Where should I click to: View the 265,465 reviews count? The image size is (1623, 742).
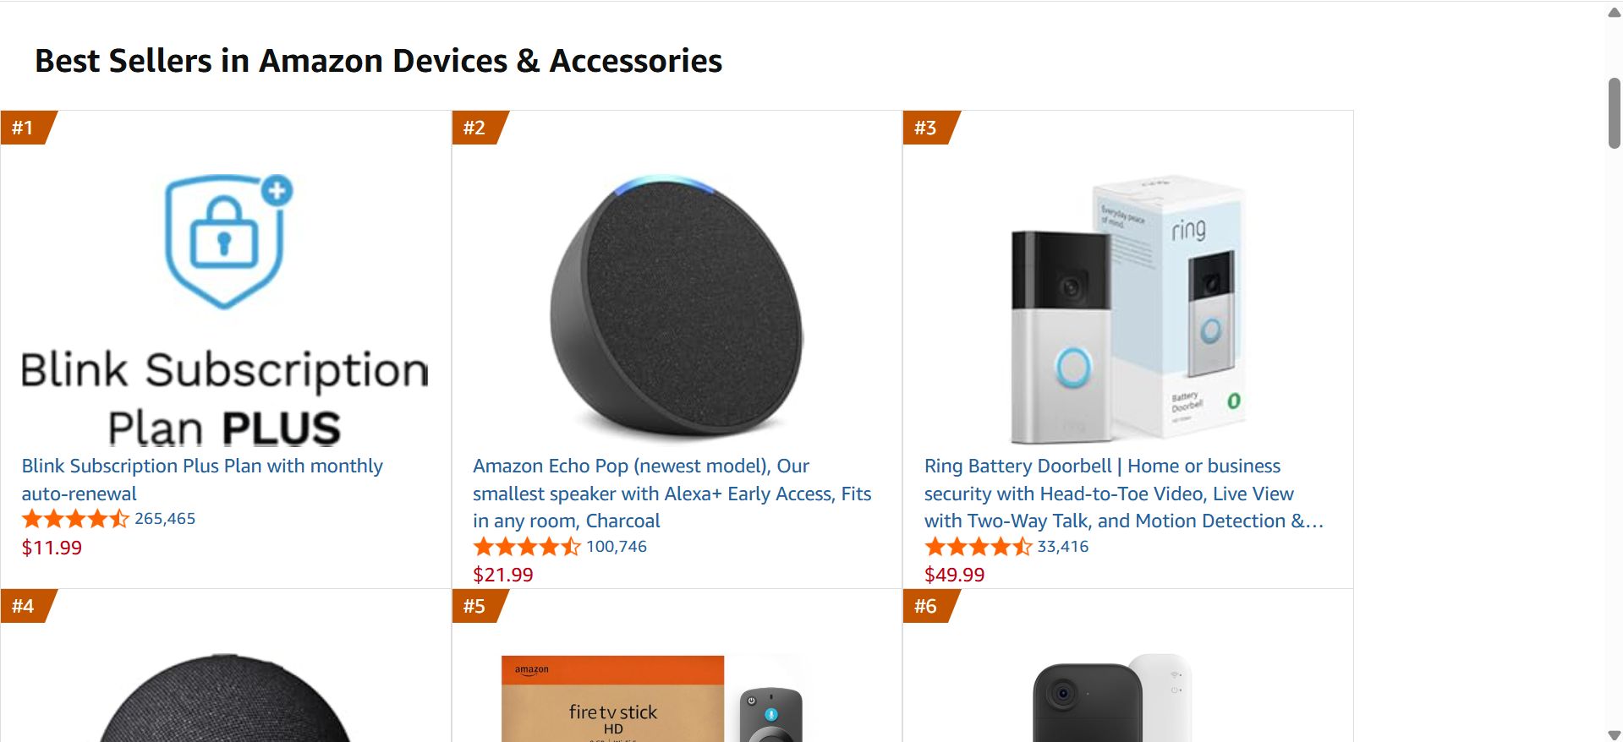(165, 519)
